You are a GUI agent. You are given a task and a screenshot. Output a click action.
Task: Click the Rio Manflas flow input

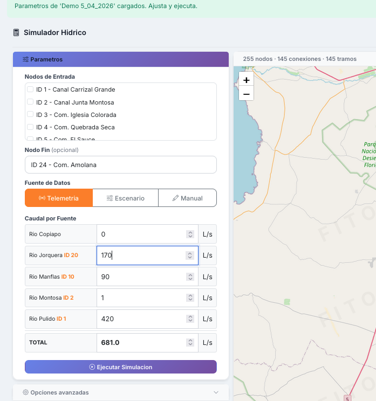pyautogui.click(x=147, y=276)
